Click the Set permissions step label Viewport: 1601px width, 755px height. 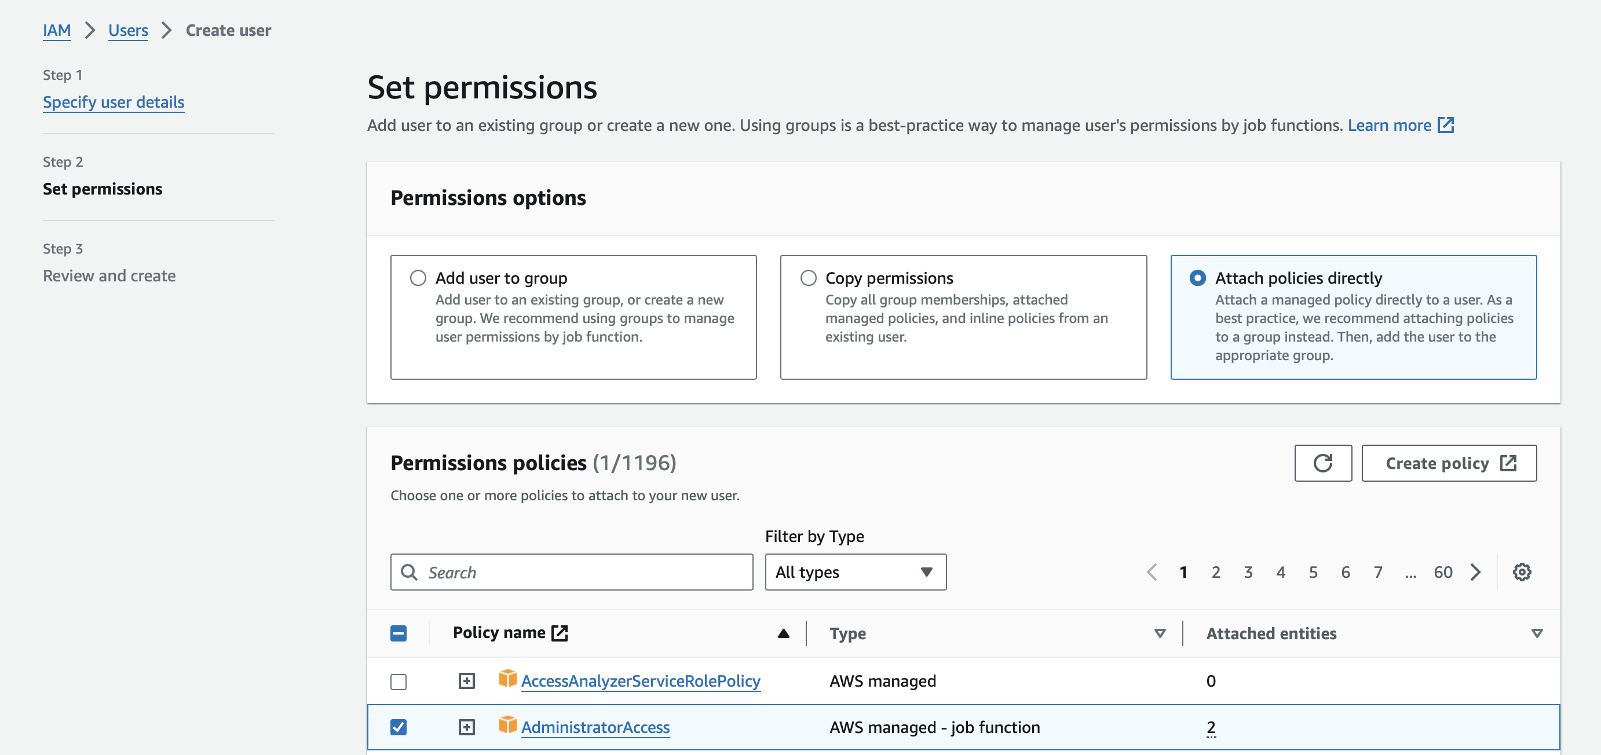[x=103, y=188]
